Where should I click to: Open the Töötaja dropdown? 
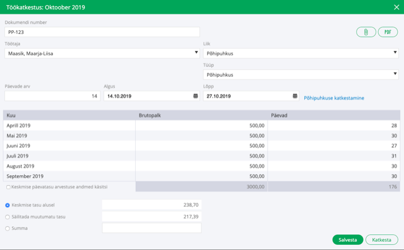[x=102, y=54]
